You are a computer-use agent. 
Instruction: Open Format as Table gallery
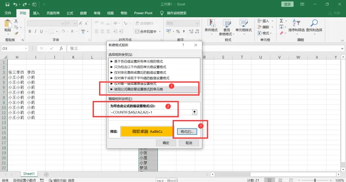(x=227, y=27)
